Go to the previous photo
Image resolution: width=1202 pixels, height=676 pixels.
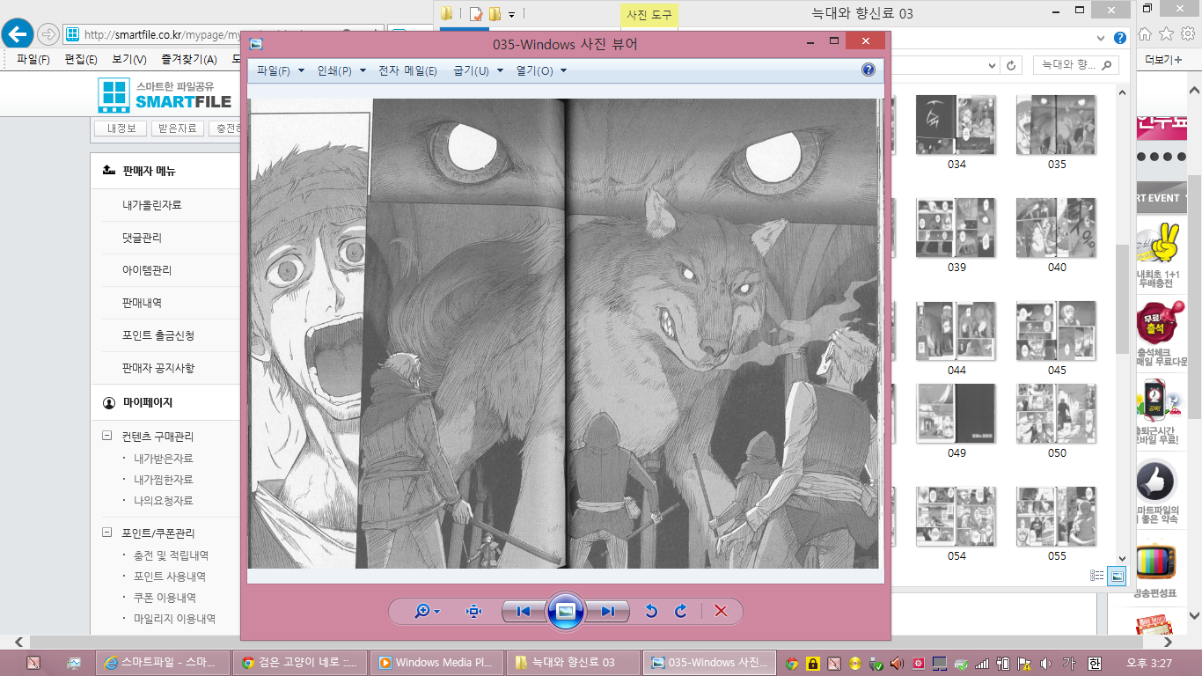(x=524, y=611)
